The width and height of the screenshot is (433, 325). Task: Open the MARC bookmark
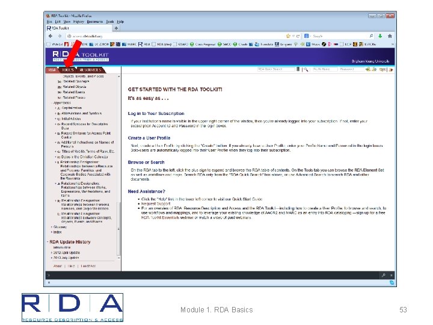pos(129,44)
